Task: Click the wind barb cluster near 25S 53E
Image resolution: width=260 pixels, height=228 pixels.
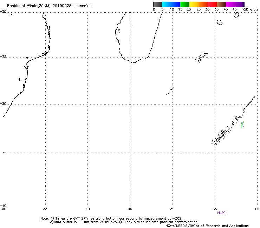Action: (201, 58)
